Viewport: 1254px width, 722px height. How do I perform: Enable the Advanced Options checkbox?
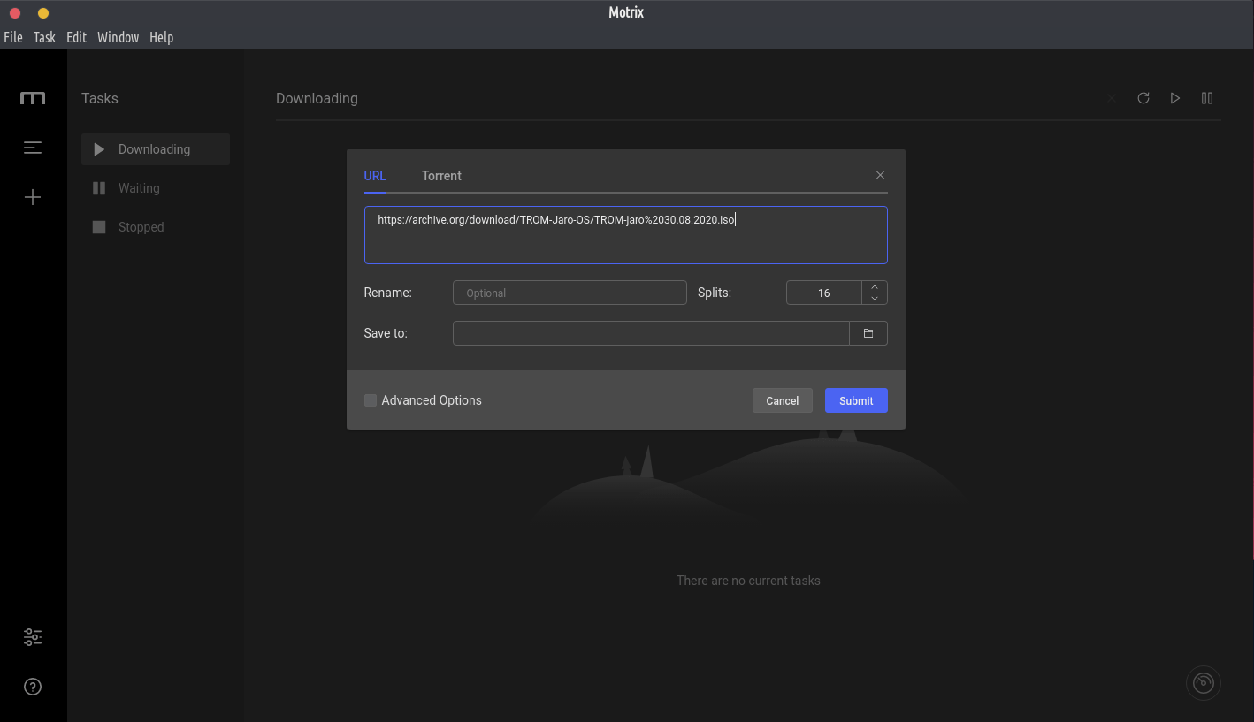tap(371, 400)
